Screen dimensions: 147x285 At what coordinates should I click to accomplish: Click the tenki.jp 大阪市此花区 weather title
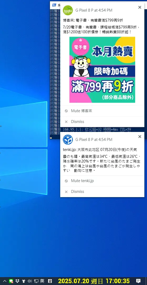[x=100, y=150]
